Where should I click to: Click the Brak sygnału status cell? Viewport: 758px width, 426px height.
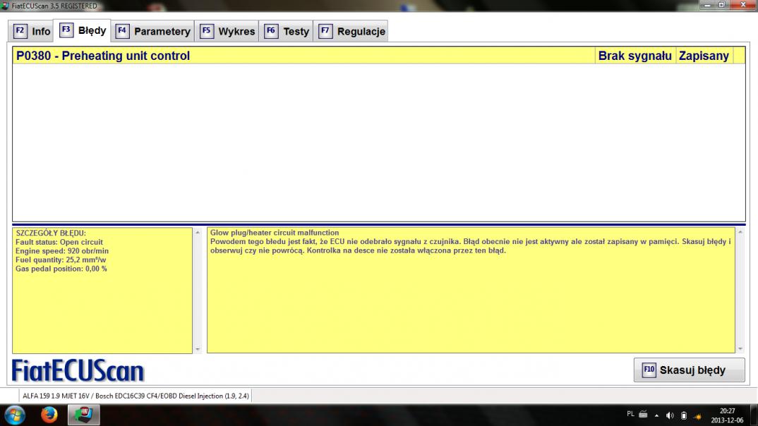634,56
